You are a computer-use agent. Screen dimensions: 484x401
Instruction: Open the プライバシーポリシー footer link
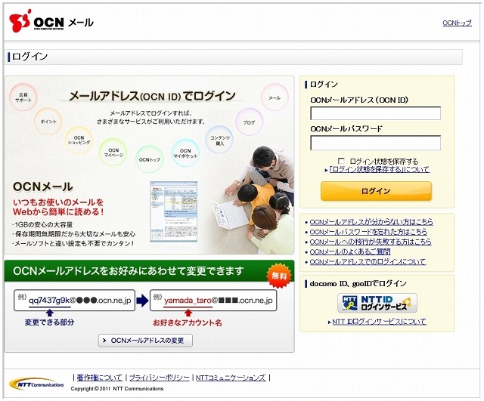[160, 378]
